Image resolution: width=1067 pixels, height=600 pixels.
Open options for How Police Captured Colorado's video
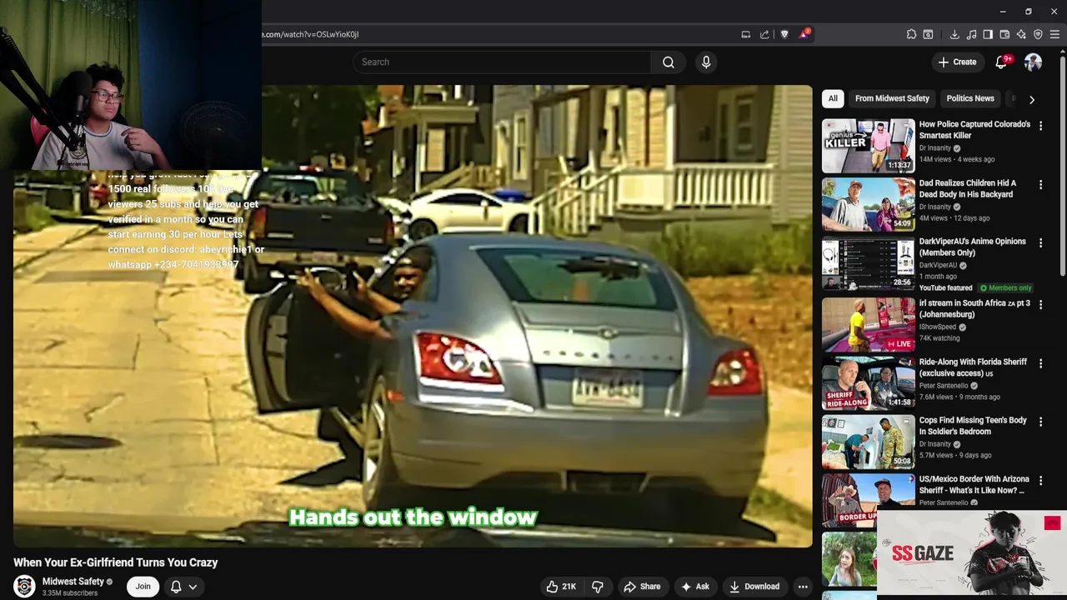click(1040, 125)
